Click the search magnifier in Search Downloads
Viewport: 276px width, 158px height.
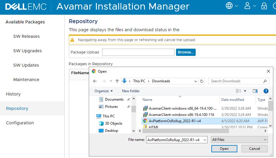(265, 81)
